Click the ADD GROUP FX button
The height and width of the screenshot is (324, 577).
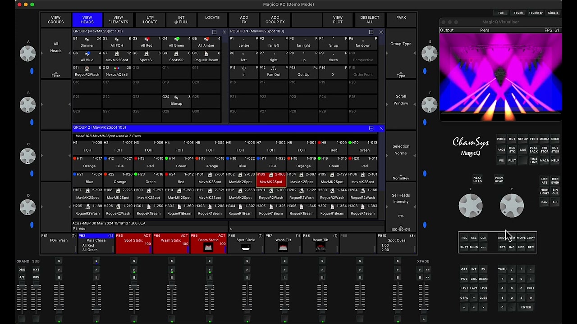point(275,20)
